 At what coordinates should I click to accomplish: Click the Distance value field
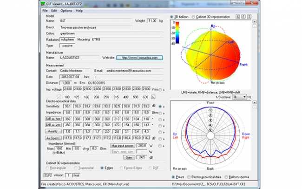click(66, 83)
